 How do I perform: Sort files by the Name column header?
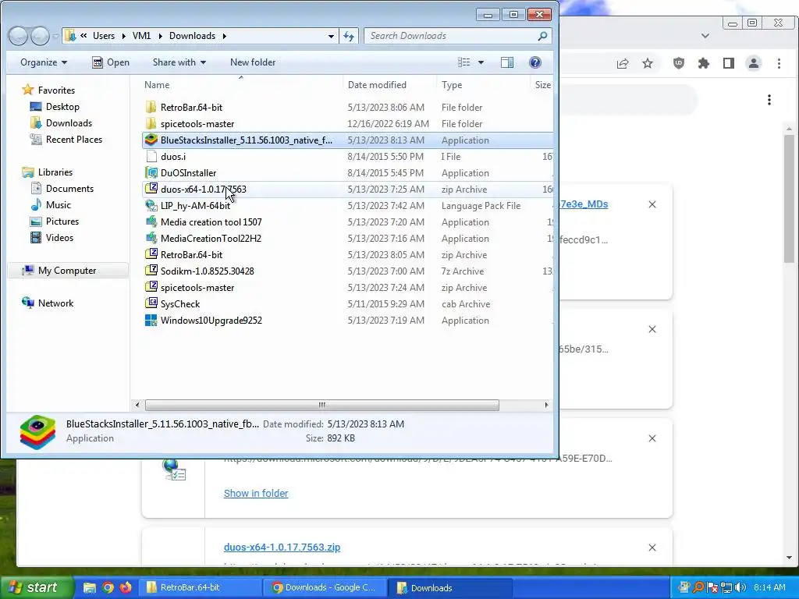click(x=156, y=84)
